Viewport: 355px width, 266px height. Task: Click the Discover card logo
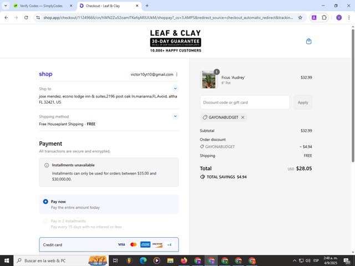coord(157,244)
